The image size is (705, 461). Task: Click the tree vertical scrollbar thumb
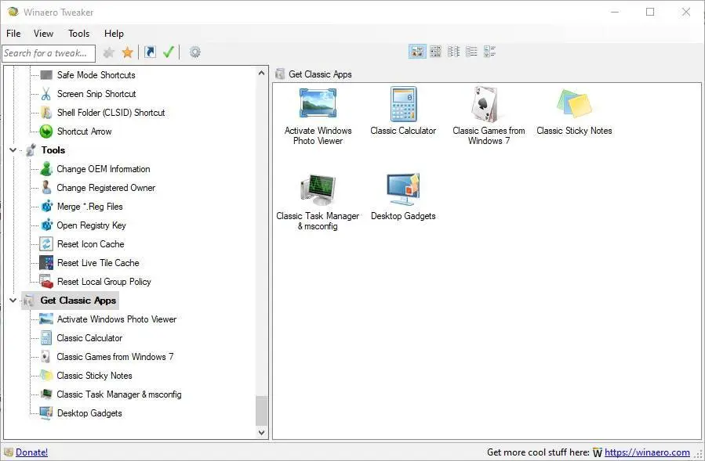262,410
